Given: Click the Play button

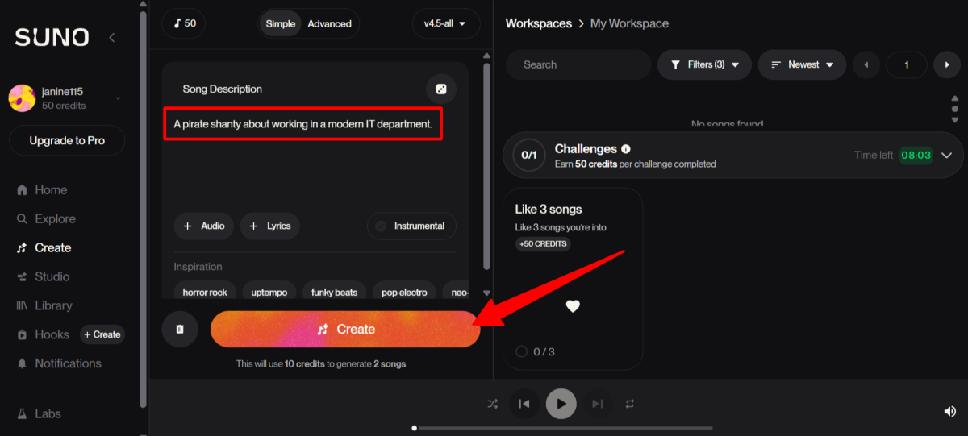Looking at the screenshot, I should coord(561,404).
